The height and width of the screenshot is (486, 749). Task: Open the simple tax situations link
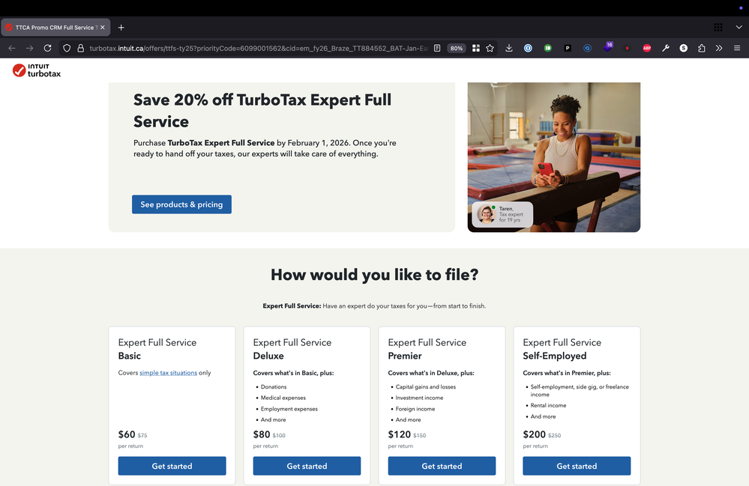point(168,373)
